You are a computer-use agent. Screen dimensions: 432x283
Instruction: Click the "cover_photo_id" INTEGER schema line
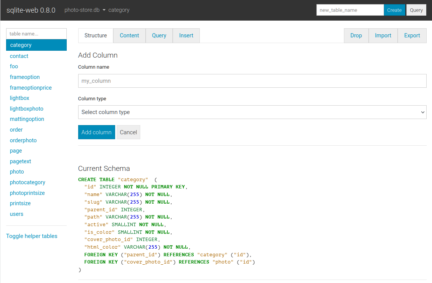click(x=122, y=240)
